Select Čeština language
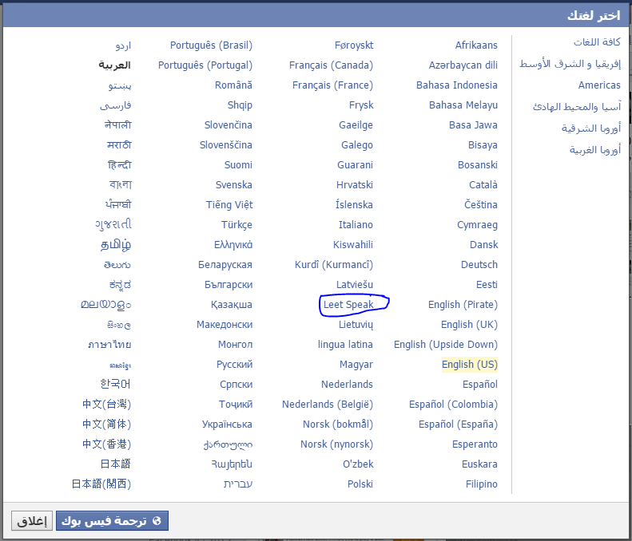Image resolution: width=632 pixels, height=541 pixels. click(481, 204)
